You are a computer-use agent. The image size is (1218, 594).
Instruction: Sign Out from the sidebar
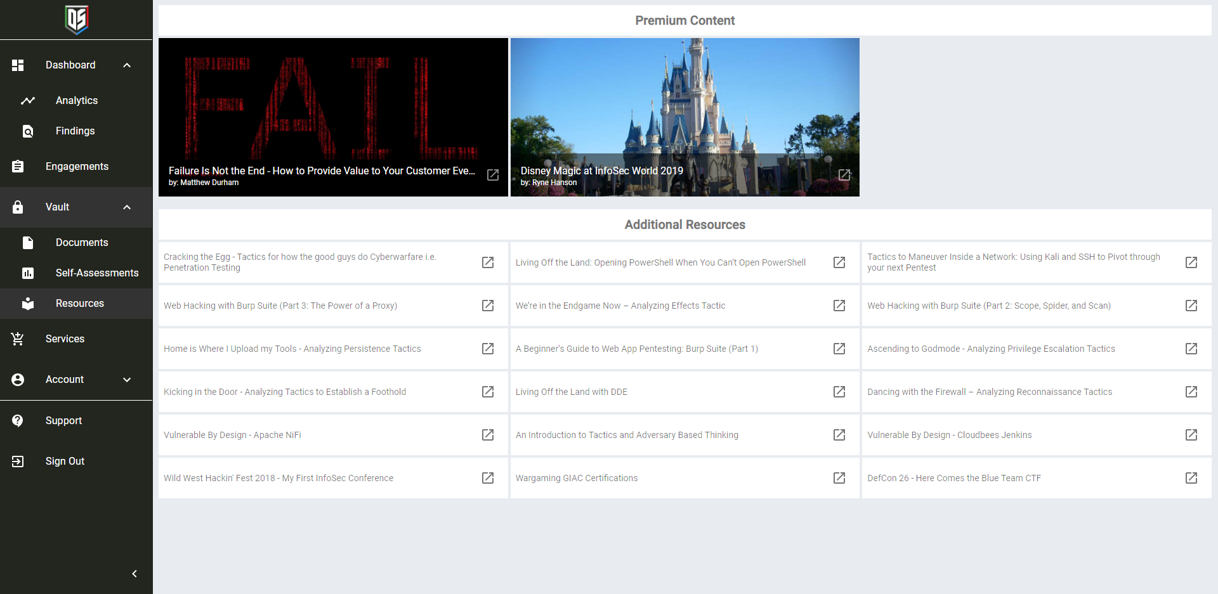pyautogui.click(x=76, y=462)
